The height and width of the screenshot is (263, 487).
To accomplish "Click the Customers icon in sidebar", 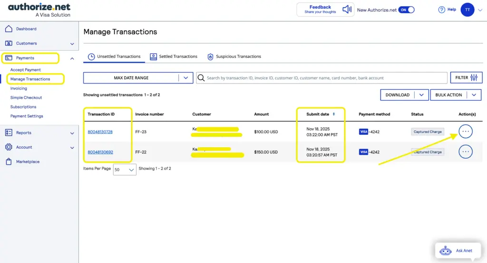I will (9, 43).
